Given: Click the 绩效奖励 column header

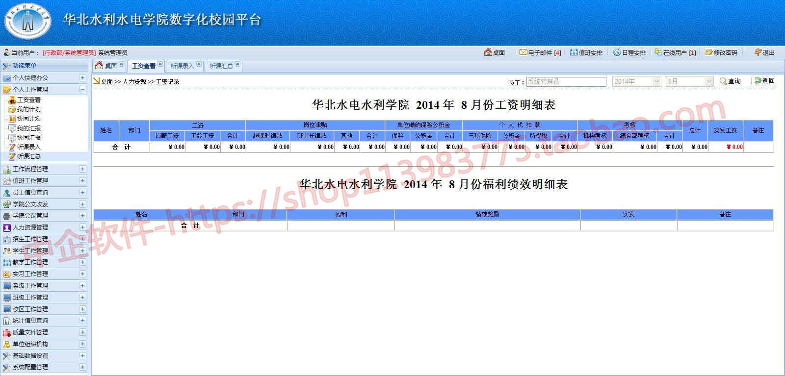Looking at the screenshot, I should (x=487, y=214).
